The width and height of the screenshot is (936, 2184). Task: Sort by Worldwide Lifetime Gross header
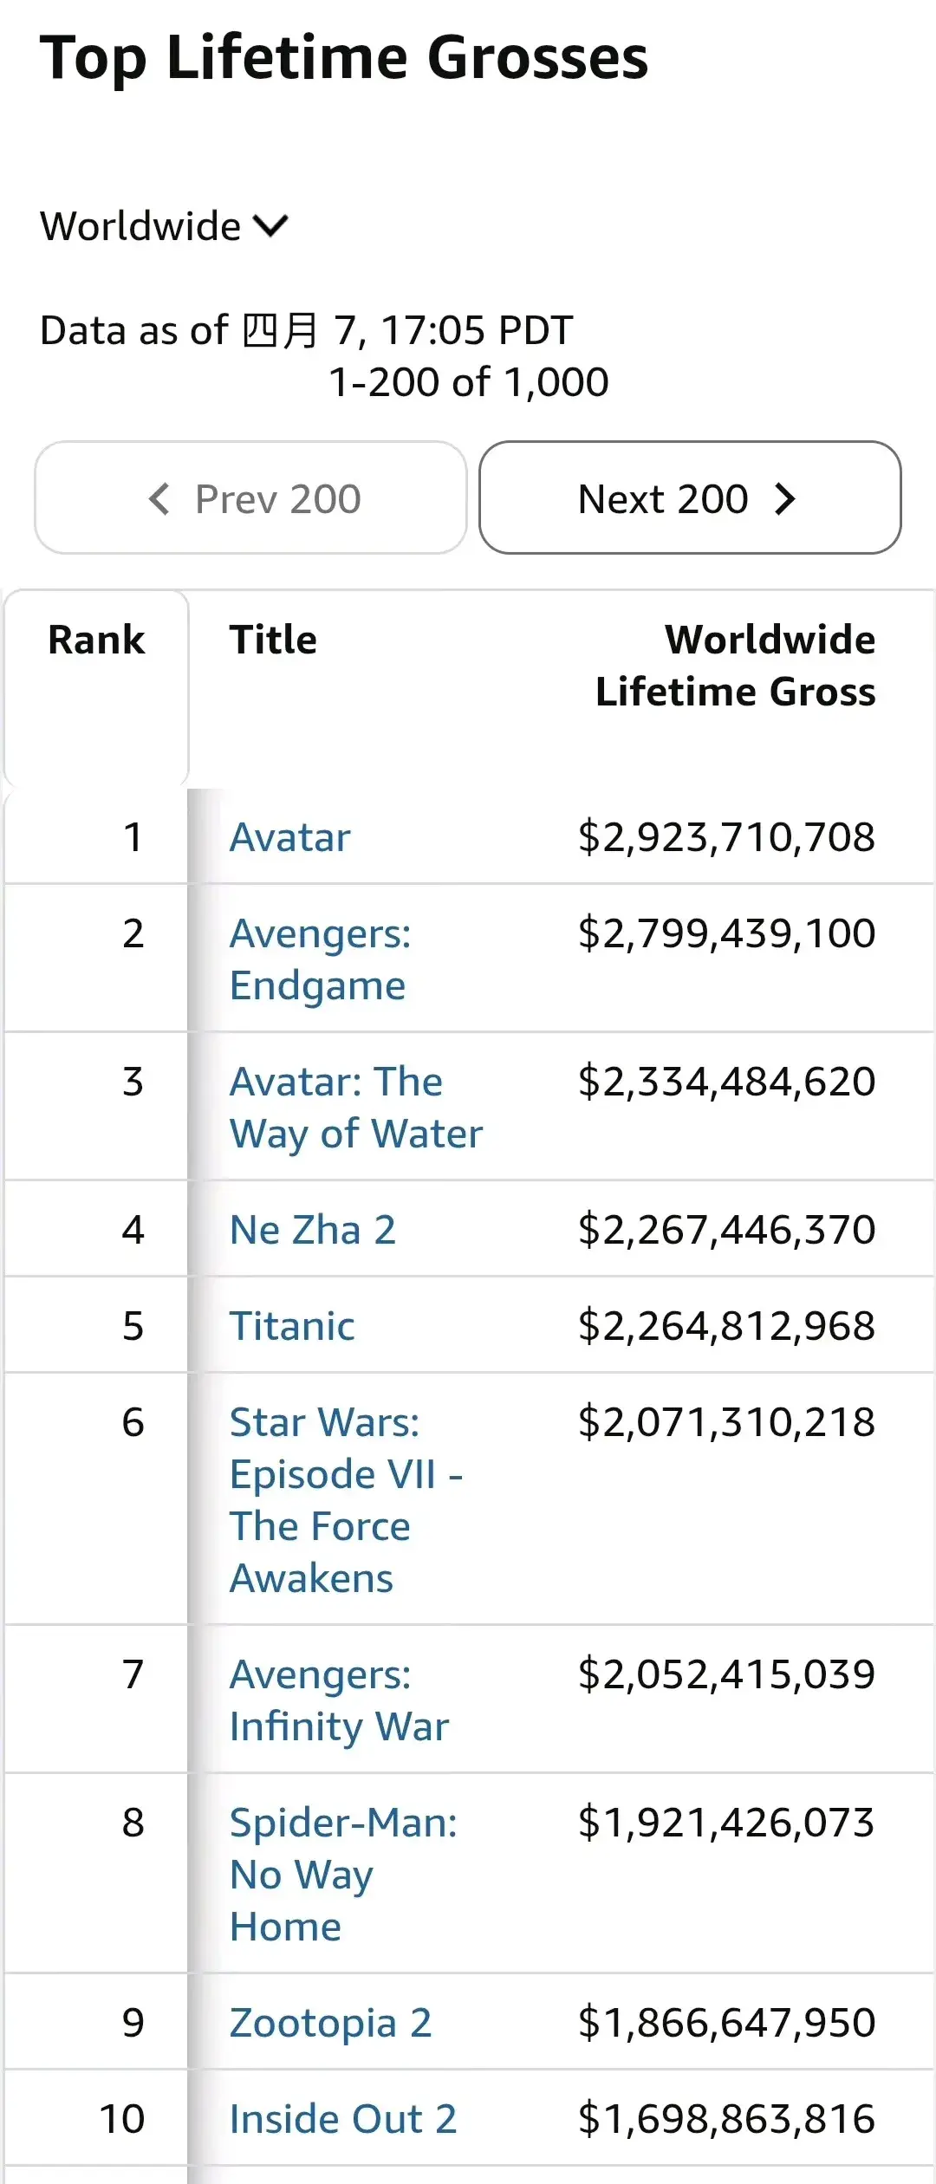735,666
